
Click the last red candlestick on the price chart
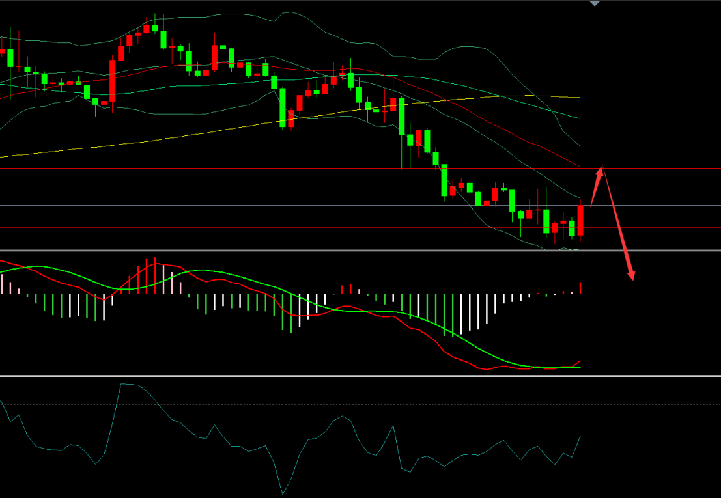point(580,221)
